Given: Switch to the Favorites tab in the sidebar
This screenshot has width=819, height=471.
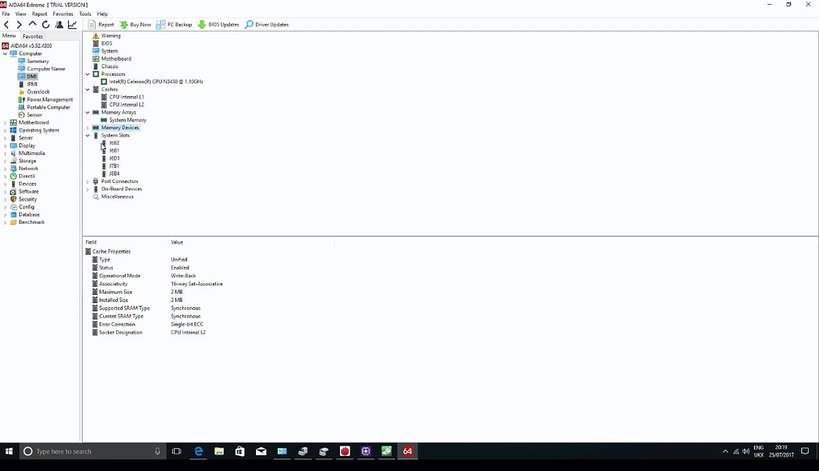Looking at the screenshot, I should [33, 36].
